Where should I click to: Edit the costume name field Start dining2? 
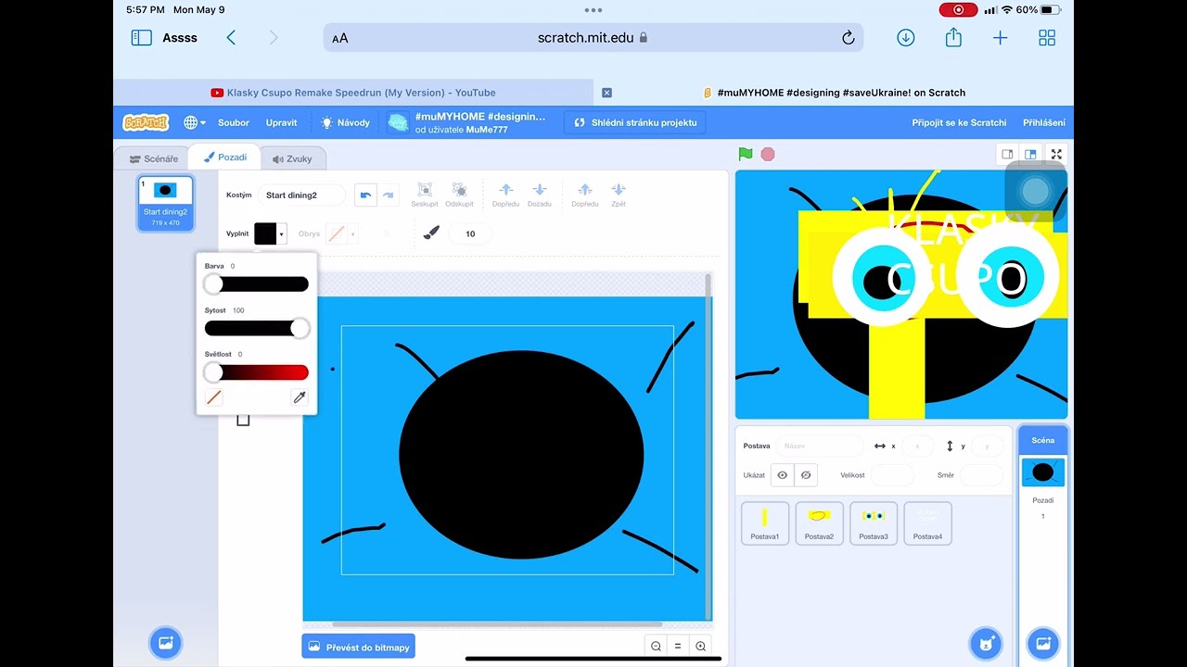tap(302, 195)
